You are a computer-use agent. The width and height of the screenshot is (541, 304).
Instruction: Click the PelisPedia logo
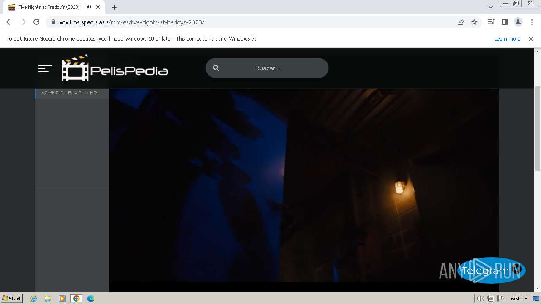point(115,68)
